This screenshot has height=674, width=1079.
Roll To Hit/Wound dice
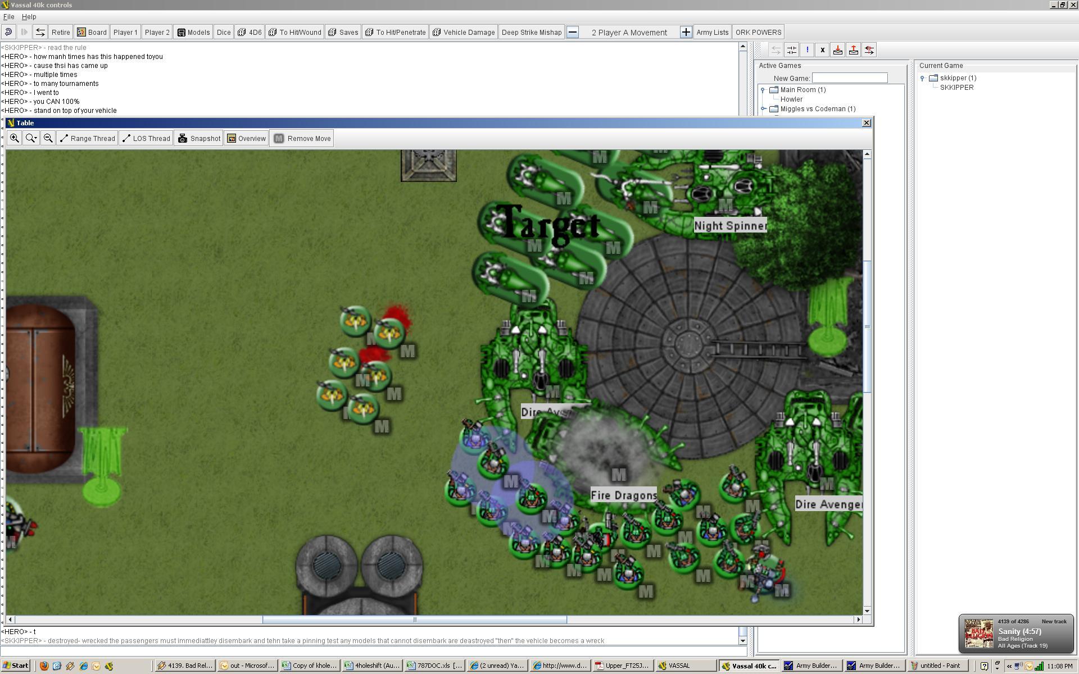[295, 32]
